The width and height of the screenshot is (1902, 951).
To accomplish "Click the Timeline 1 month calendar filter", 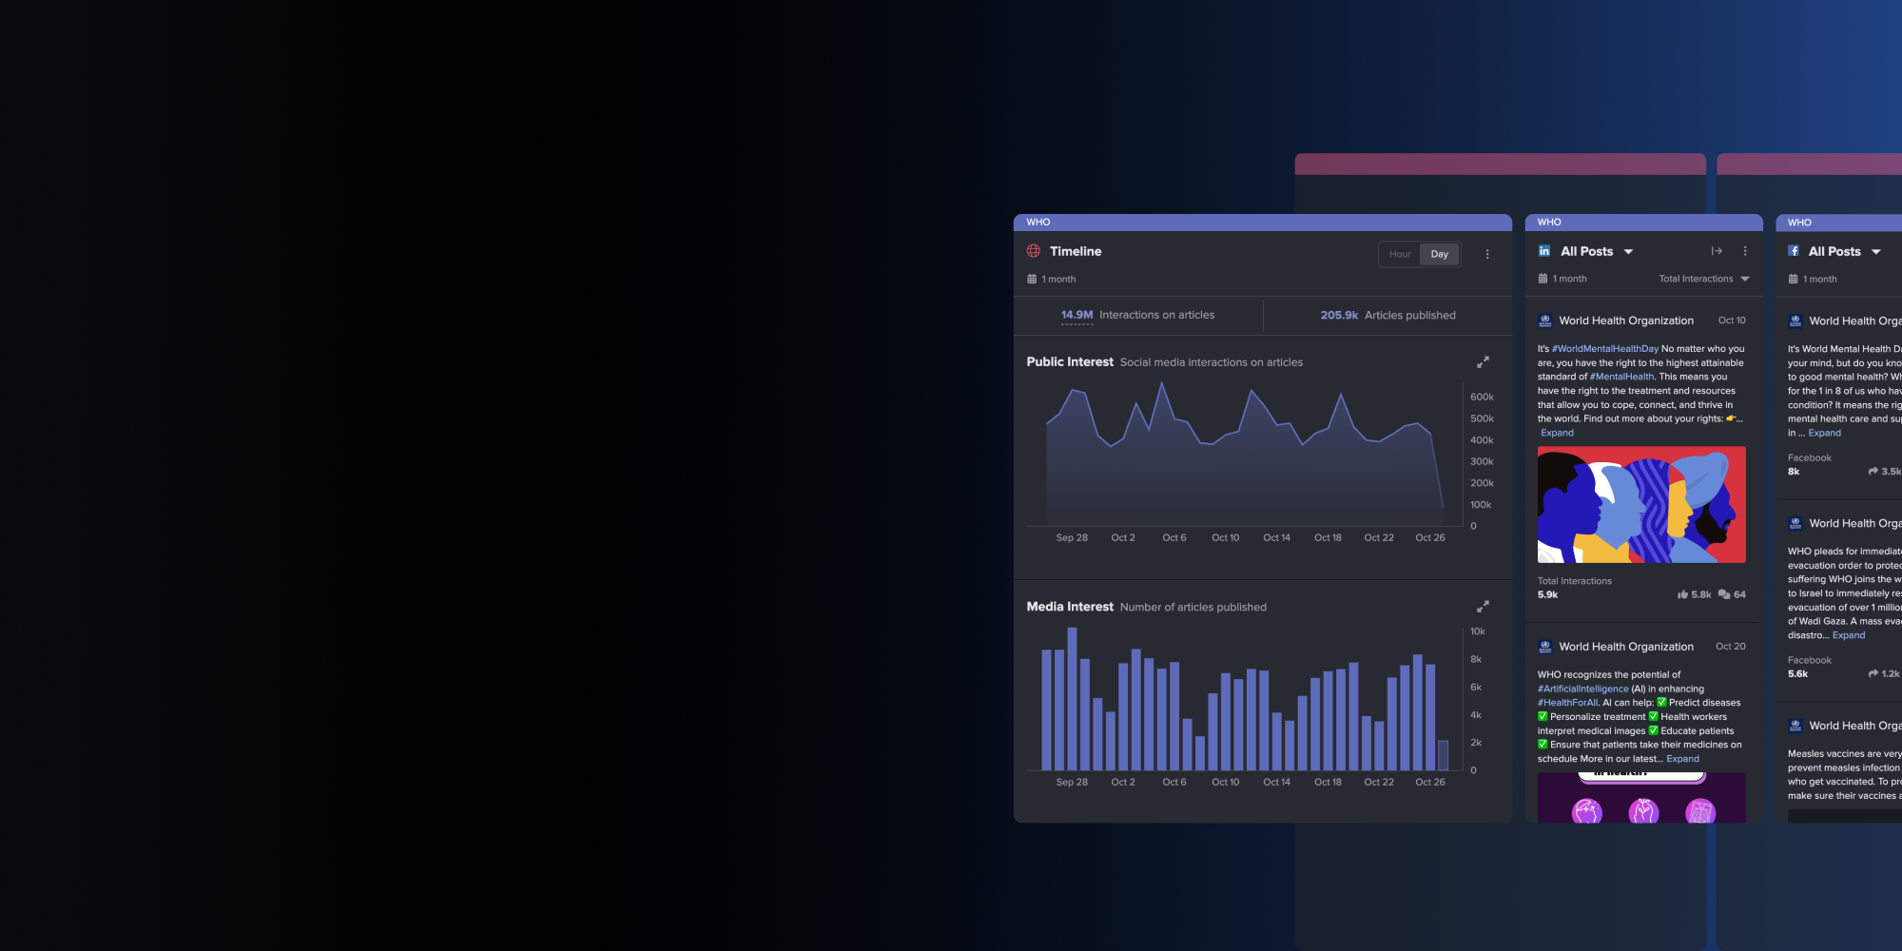I will tap(1052, 280).
